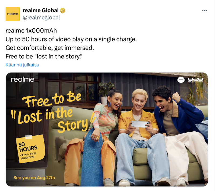Click the yellow 50 HOURS sticky note

pyautogui.click(x=31, y=149)
